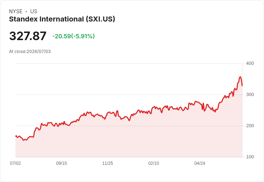The width and height of the screenshot is (264, 182).
Task: Click the -20.59(-5.91%) change value
Action: [74, 36]
